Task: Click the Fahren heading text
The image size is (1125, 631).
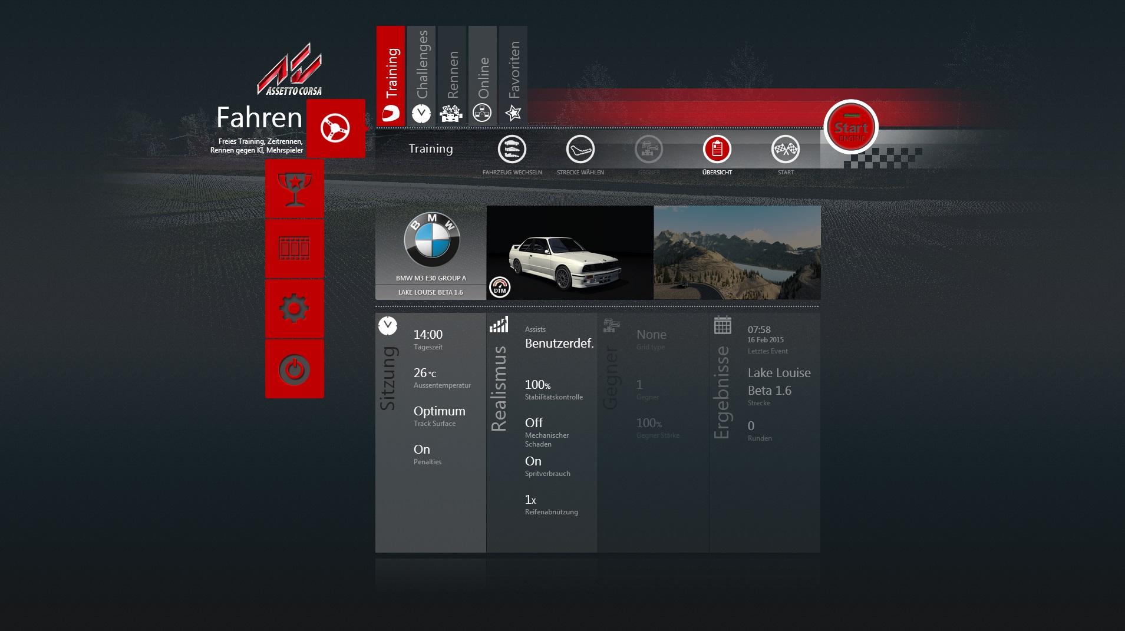Action: [x=259, y=117]
